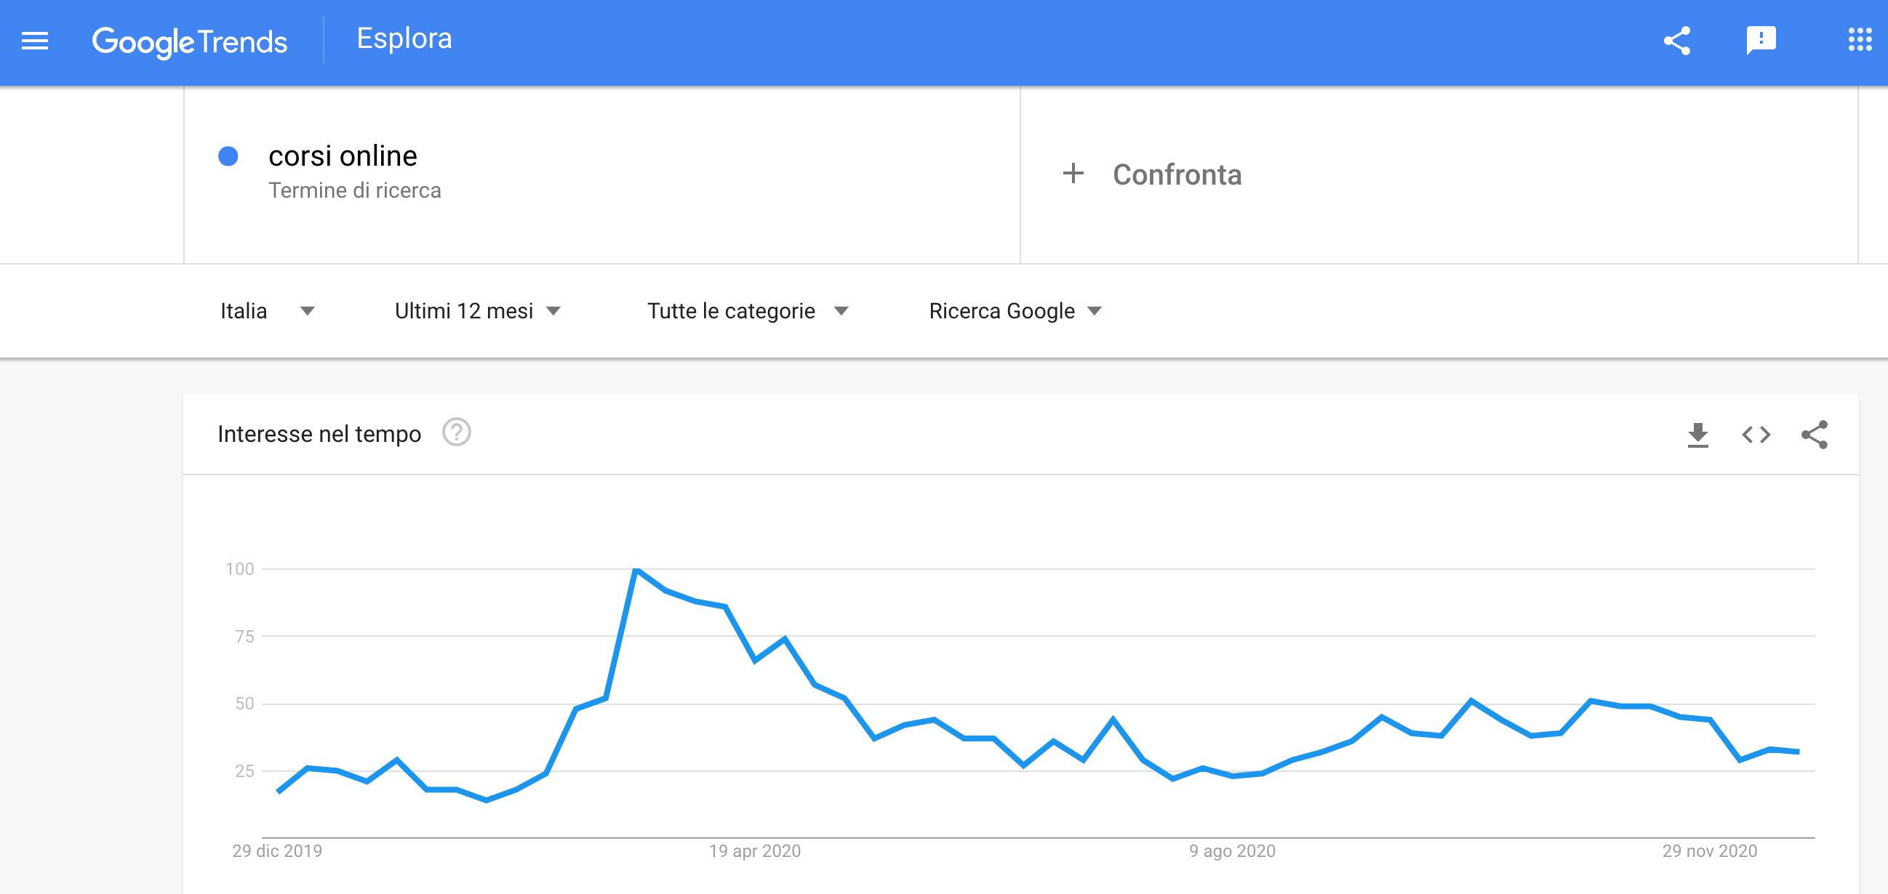
Task: Click the Google Trends logo
Action: click(x=189, y=41)
